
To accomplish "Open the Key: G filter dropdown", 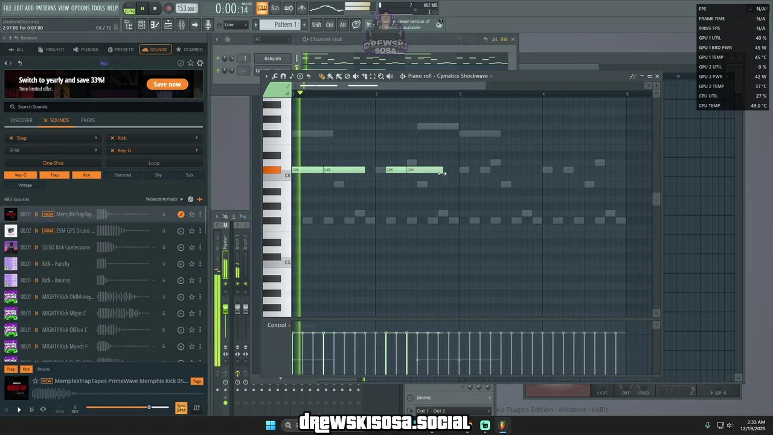I will click(x=154, y=150).
